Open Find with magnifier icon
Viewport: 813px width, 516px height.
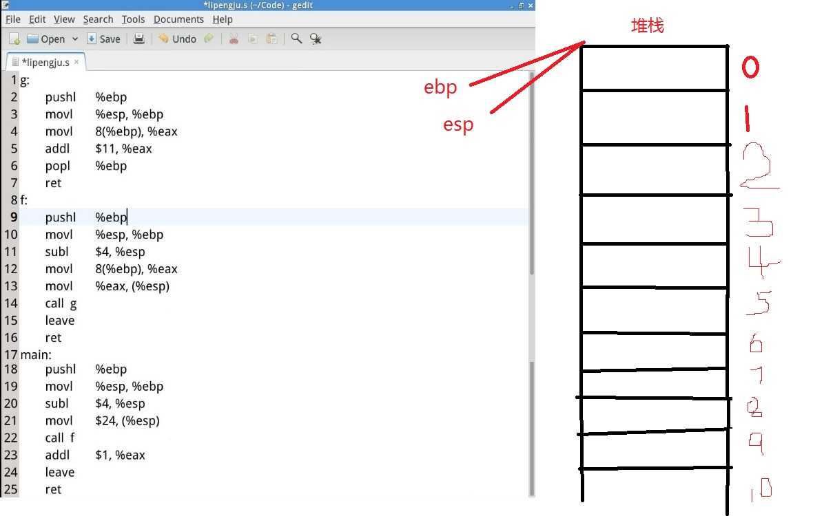(x=296, y=39)
